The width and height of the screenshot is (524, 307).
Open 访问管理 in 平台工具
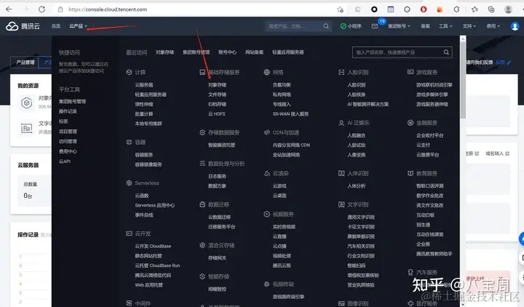click(x=68, y=141)
